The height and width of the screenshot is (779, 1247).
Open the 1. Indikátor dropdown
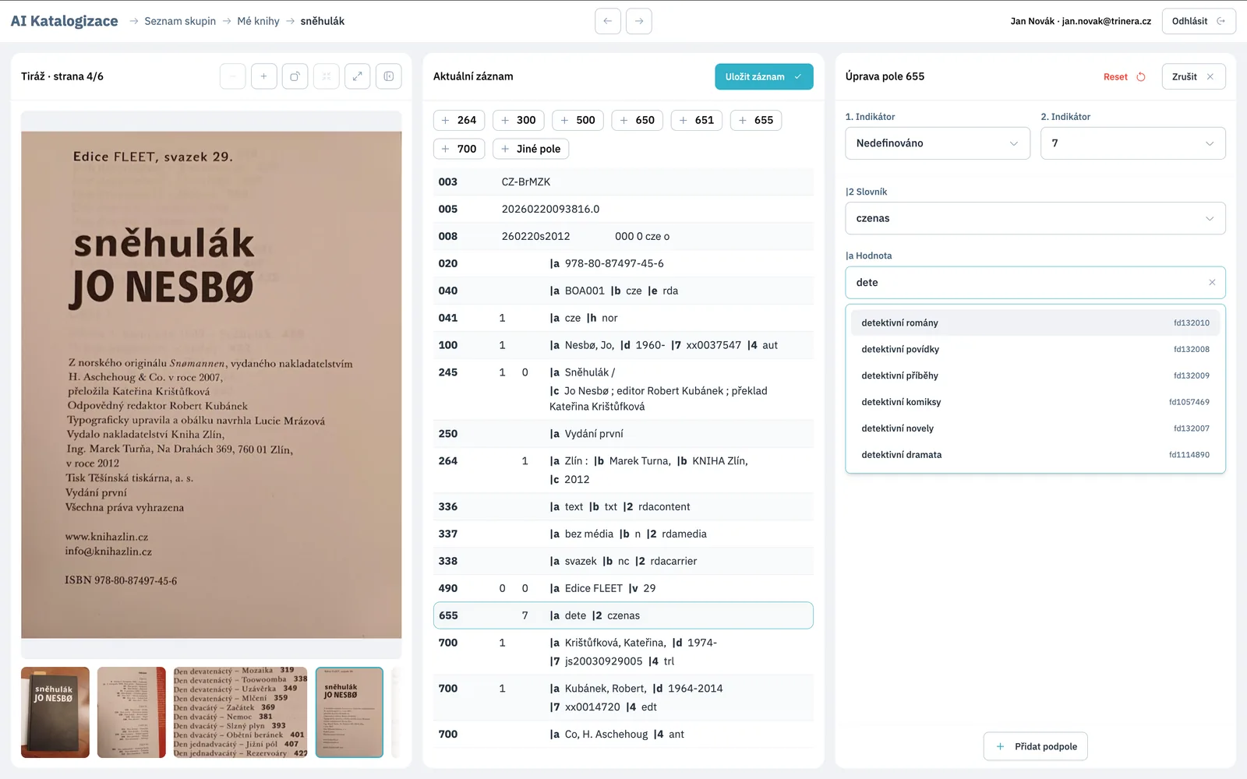click(938, 143)
